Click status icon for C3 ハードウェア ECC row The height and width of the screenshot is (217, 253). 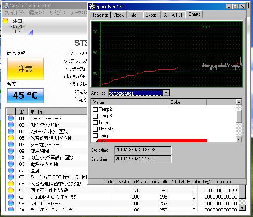pyautogui.click(x=11, y=177)
